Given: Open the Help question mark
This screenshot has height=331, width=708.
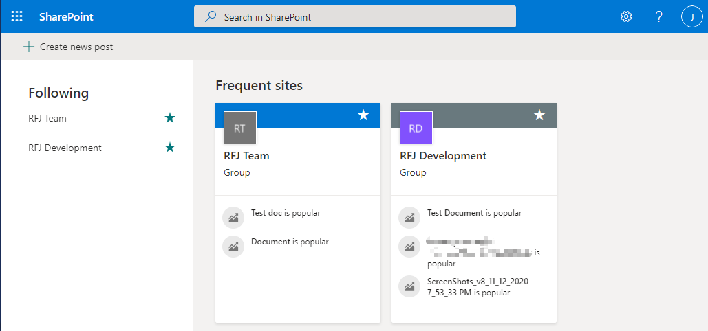Looking at the screenshot, I should [658, 17].
